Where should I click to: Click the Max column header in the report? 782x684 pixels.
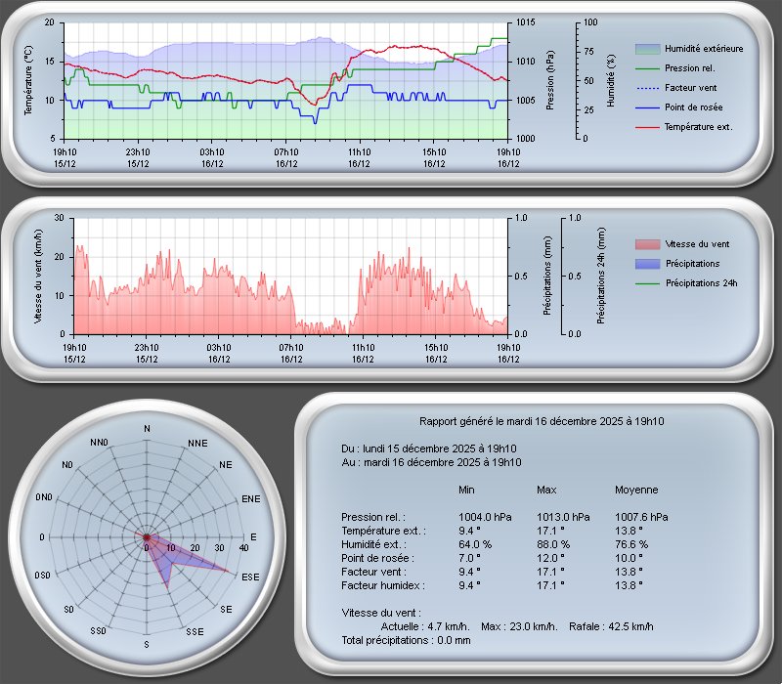[x=546, y=490]
